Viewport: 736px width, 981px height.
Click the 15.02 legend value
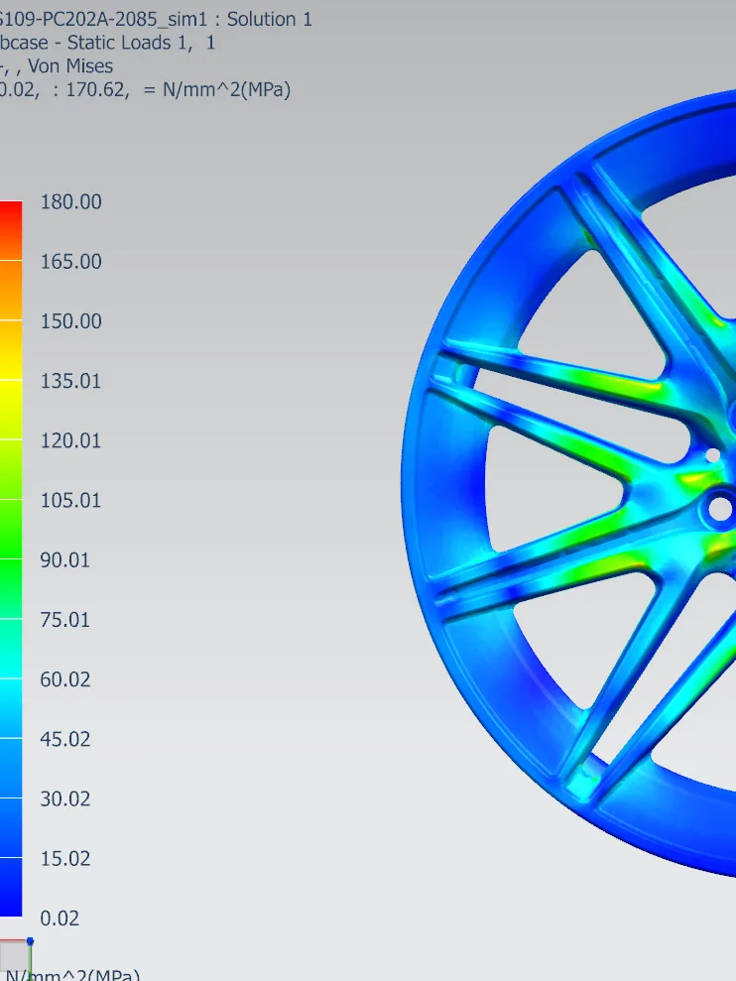pyautogui.click(x=65, y=859)
